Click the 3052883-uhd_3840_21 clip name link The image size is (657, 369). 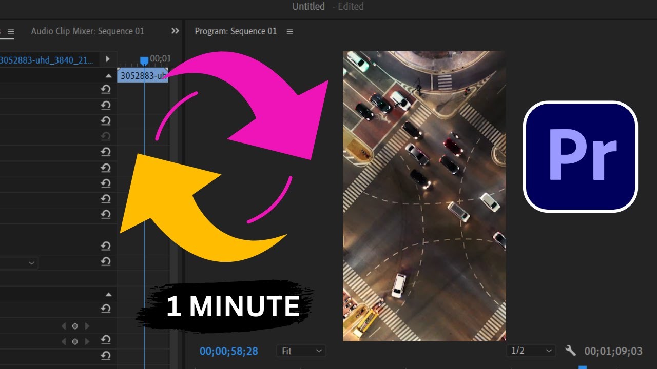pyautogui.click(x=47, y=60)
